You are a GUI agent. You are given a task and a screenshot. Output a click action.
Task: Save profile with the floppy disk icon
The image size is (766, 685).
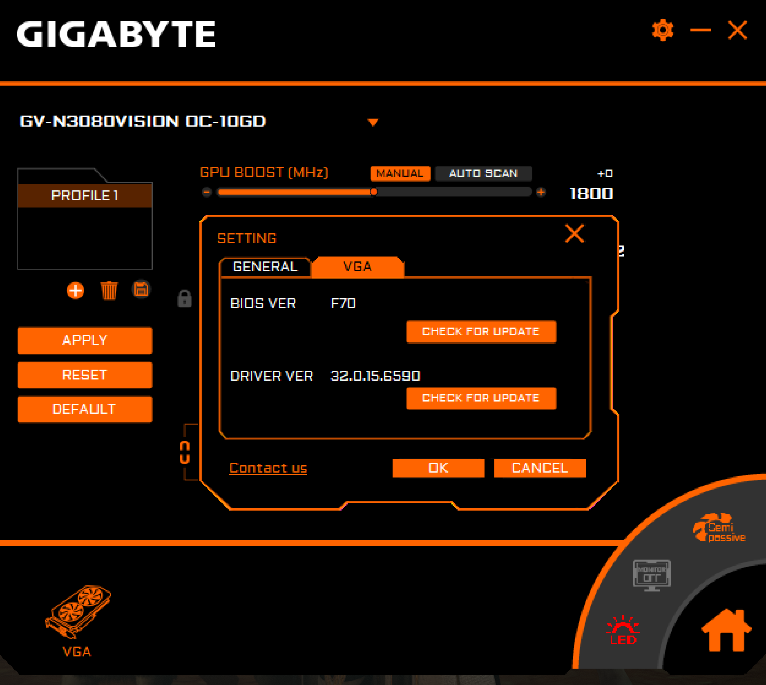(x=141, y=290)
